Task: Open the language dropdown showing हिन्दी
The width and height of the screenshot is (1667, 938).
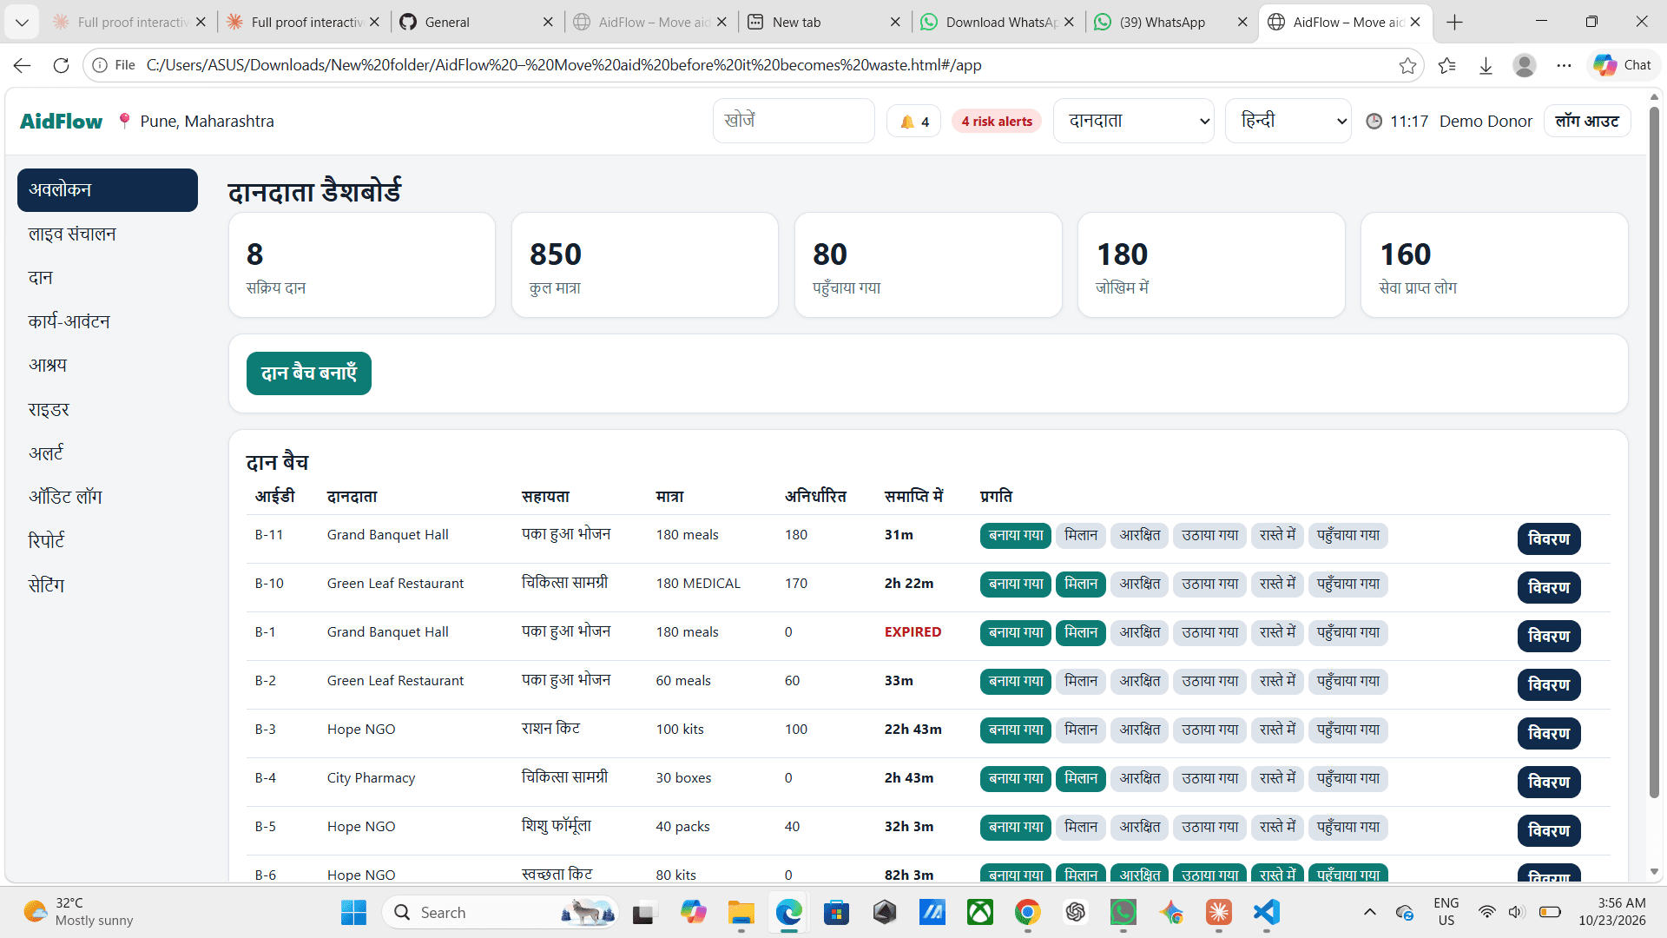Action: click(x=1288, y=121)
